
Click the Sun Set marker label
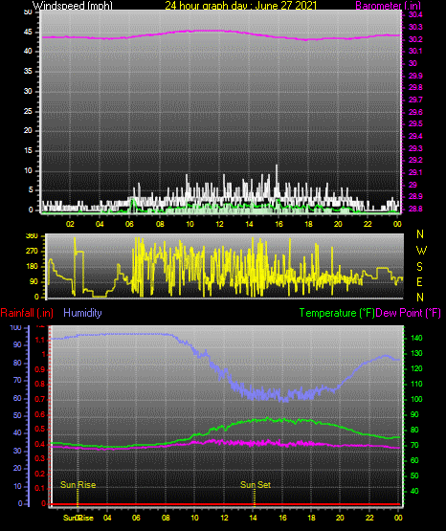[x=256, y=485]
